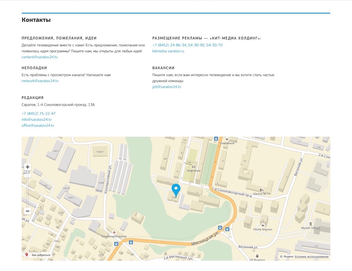The image size is (352, 271).
Task: Open the Музей ГИБДД museum icon
Action: (311, 224)
